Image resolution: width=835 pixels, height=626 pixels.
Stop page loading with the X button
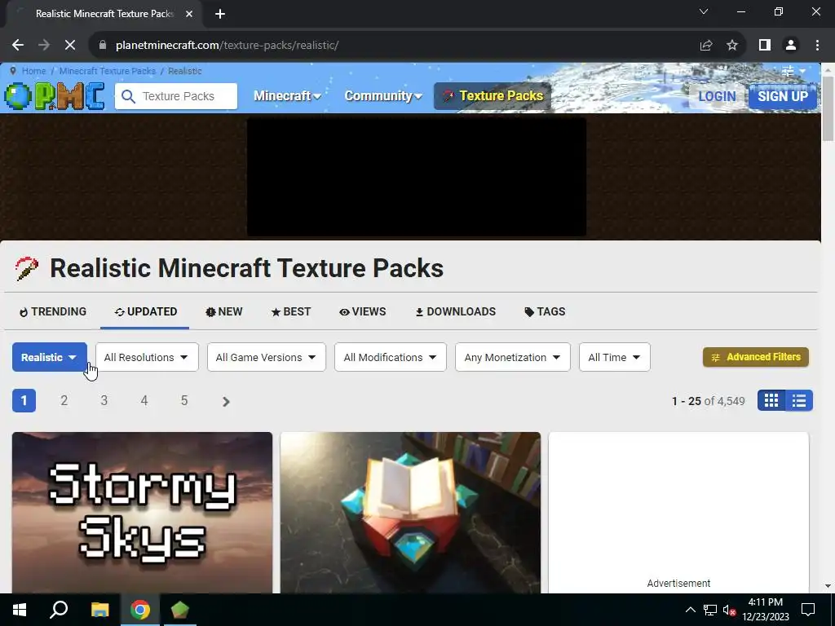pyautogui.click(x=70, y=46)
